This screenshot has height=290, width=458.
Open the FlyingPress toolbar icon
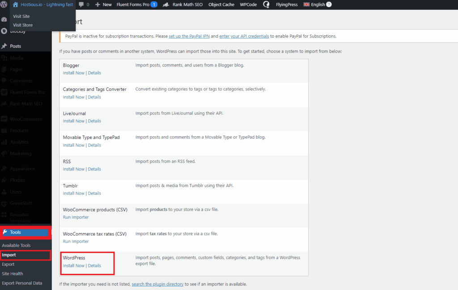pyautogui.click(x=286, y=4)
